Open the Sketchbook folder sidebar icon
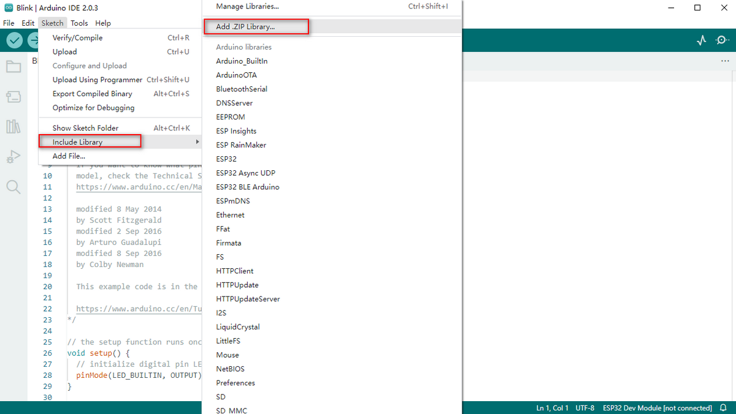This screenshot has width=736, height=414. tap(13, 66)
